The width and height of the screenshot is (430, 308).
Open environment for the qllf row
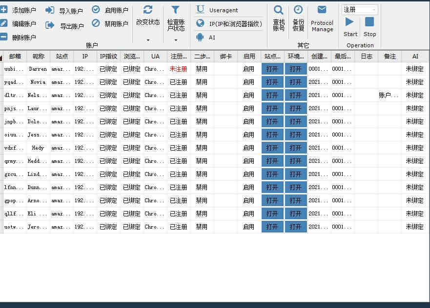296,213
